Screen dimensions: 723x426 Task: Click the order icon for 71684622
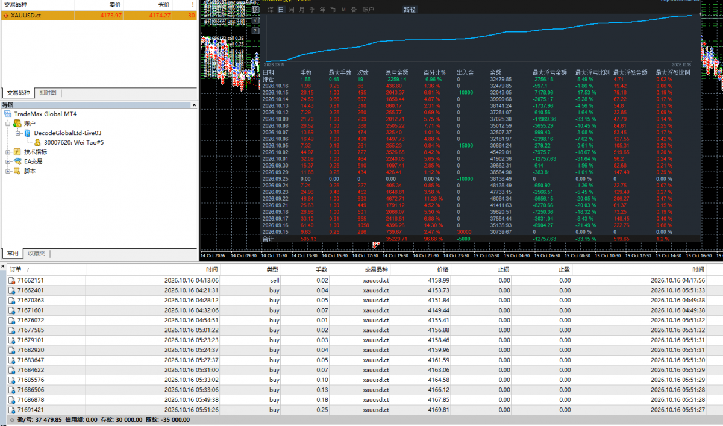[x=11, y=370]
